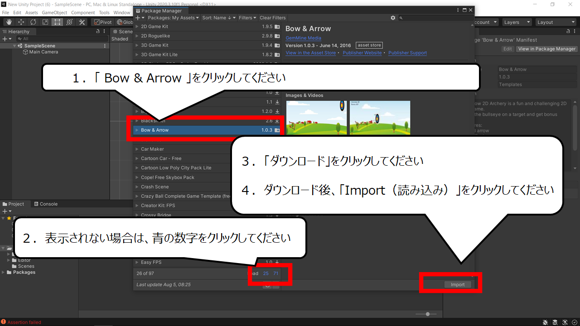Click the import icon on 2D Roguelike row
The width and height of the screenshot is (580, 326).
click(277, 36)
